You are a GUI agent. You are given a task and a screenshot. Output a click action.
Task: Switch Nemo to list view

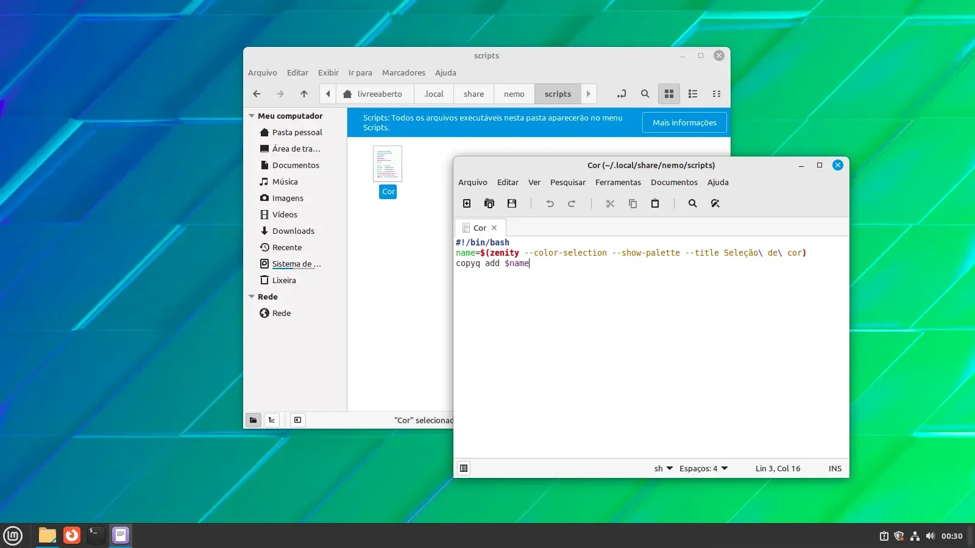(x=693, y=94)
